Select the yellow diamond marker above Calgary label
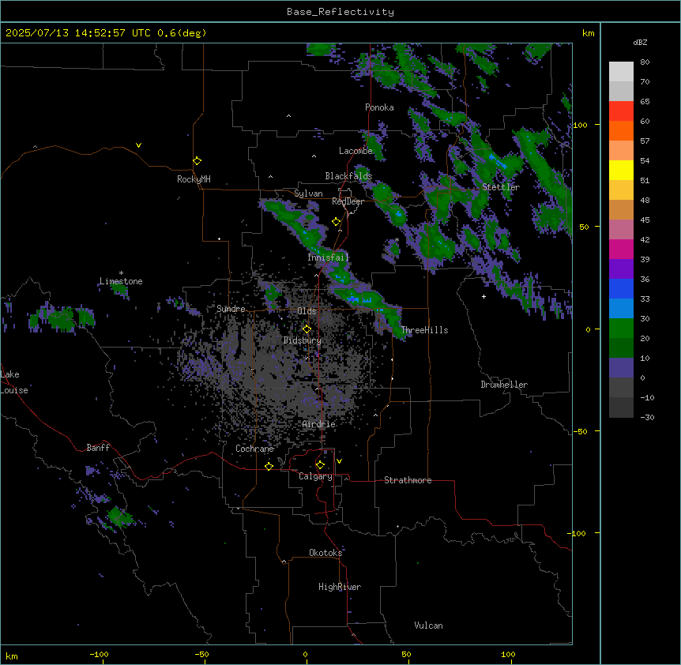Viewport: 681px width, 665px height. click(320, 465)
